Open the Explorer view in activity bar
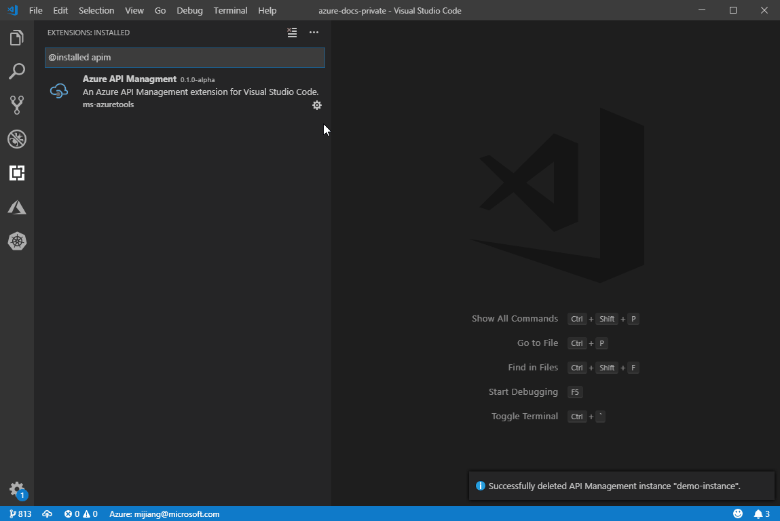 click(17, 38)
